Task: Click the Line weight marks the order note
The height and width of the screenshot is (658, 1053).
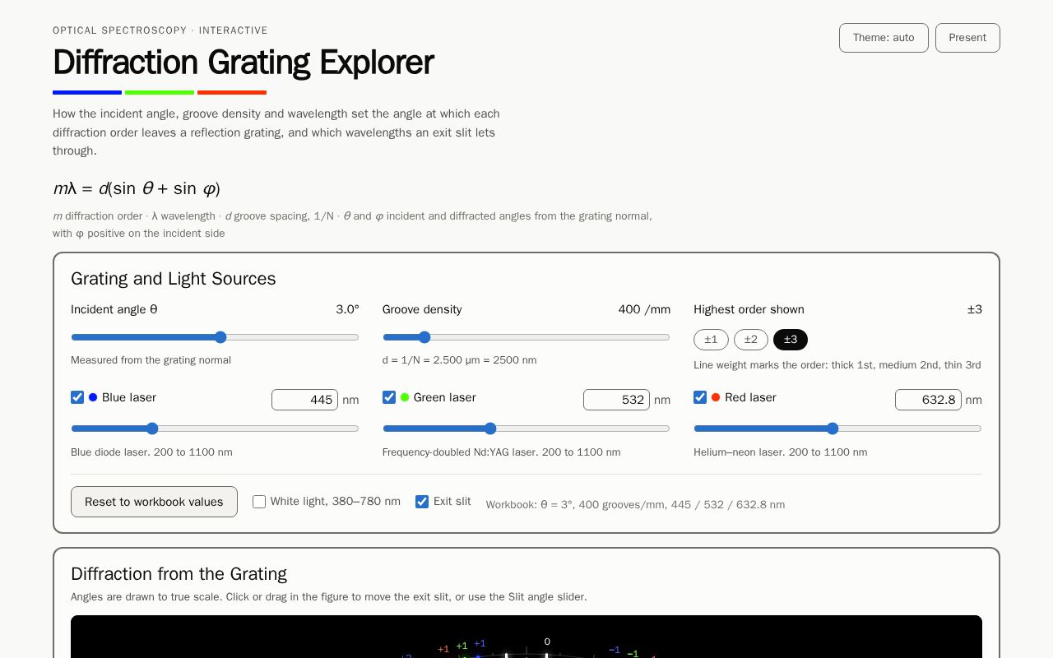Action: pyautogui.click(x=837, y=365)
